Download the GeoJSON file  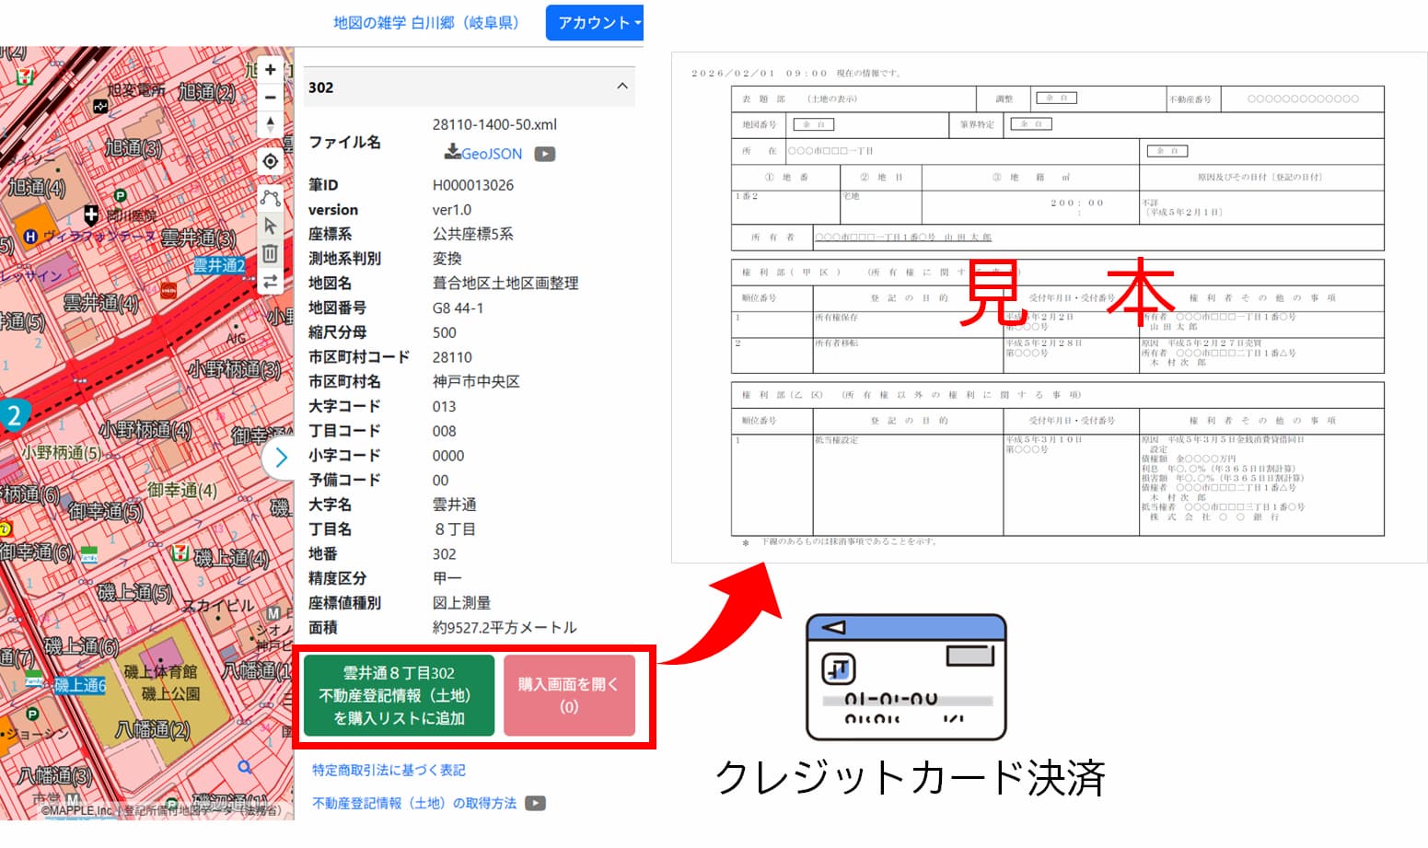point(482,154)
